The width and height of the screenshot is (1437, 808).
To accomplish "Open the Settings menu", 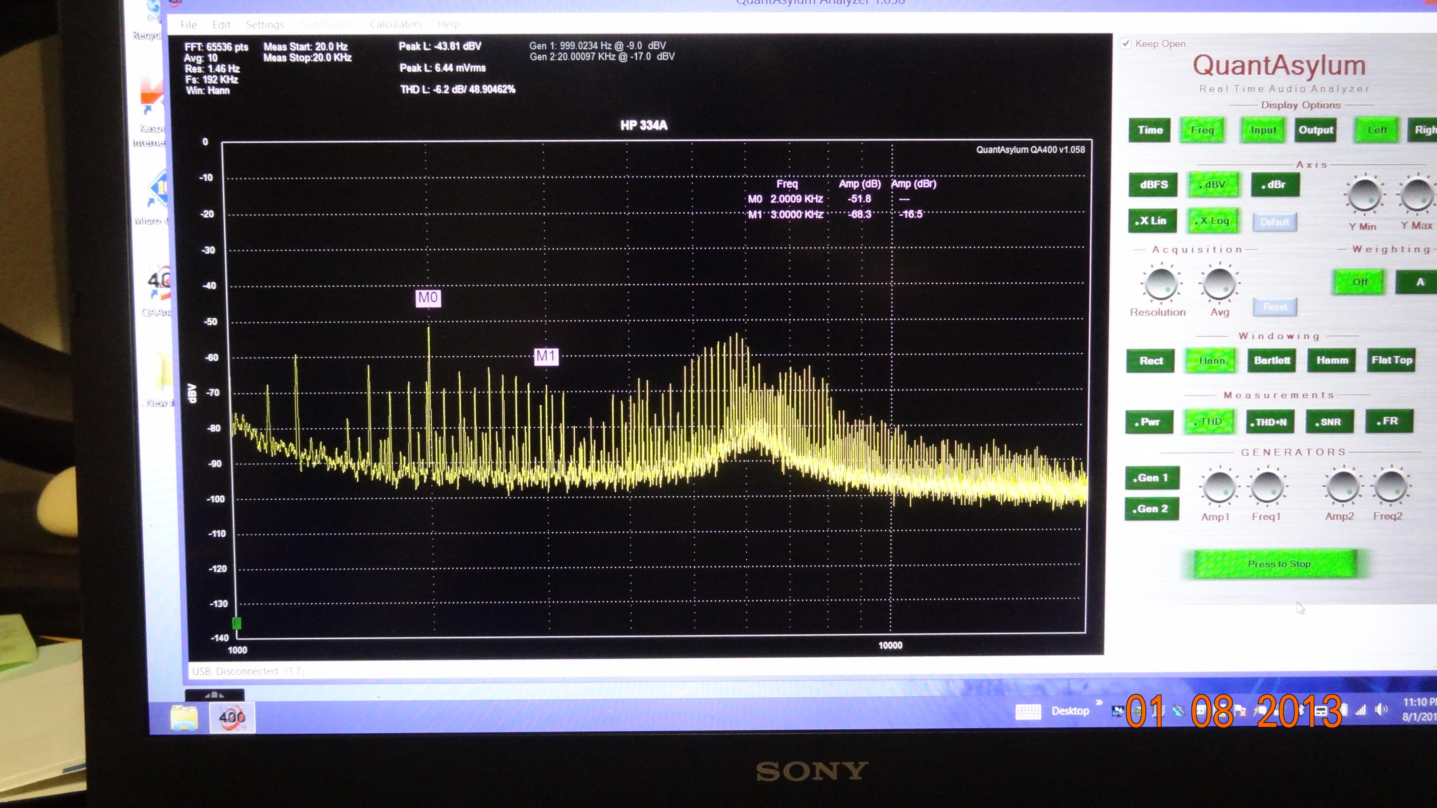I will pos(264,25).
